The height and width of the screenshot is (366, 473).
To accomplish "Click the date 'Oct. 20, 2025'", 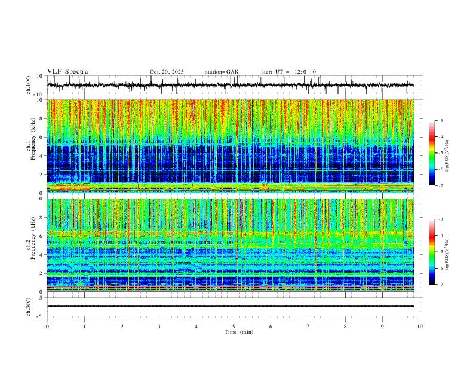I will 167,72.
